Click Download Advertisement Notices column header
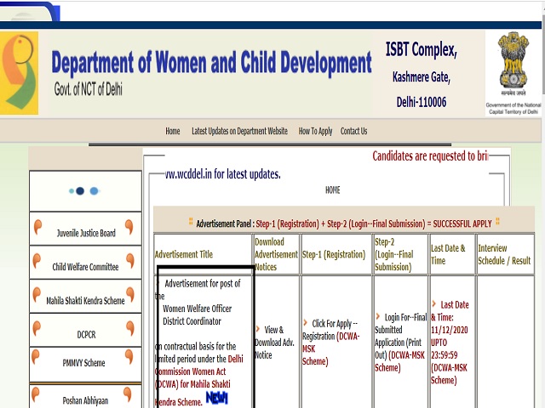The width and height of the screenshot is (545, 408). tap(276, 254)
